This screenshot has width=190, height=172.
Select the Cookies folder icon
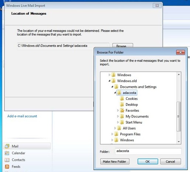click(122, 99)
